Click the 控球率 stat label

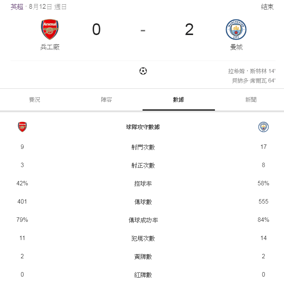[x=143, y=184]
